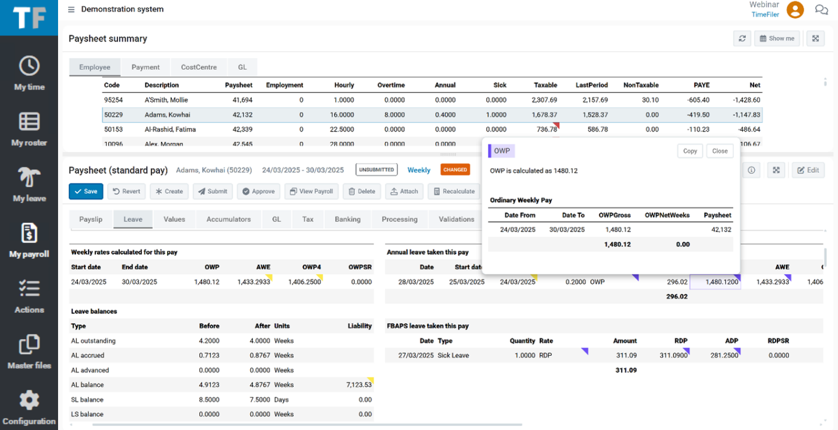Save the paysheet
The image size is (838, 430).
click(86, 191)
